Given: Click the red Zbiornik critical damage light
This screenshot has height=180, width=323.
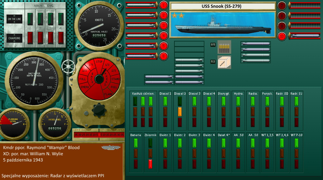Looking at the screenshot, I should coord(150,164).
